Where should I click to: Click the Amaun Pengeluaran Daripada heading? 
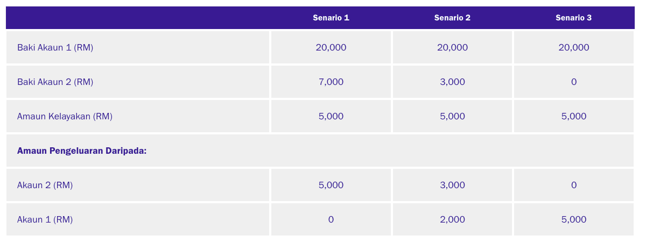coord(82,151)
